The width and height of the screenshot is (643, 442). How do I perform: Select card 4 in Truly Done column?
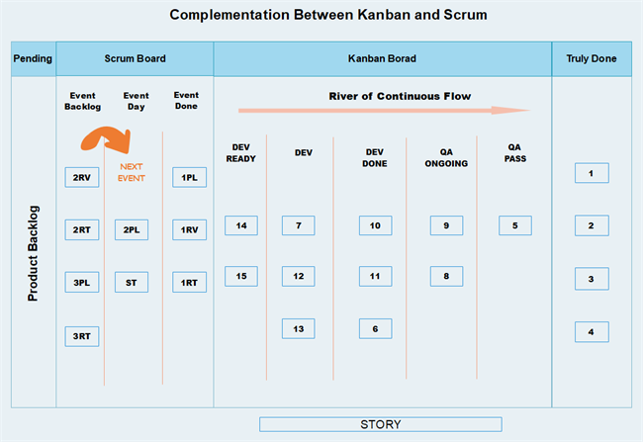pos(592,331)
